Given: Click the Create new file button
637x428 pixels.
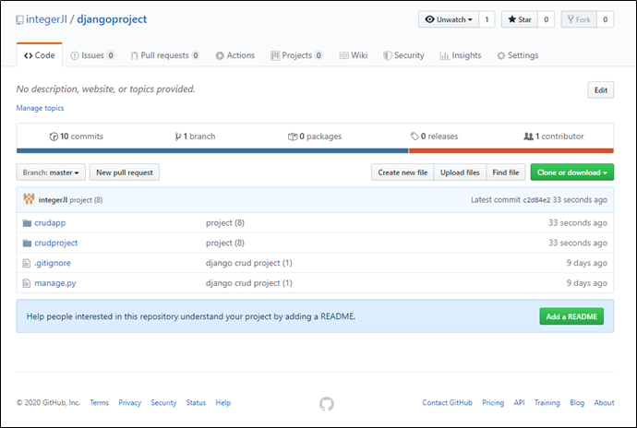Looking at the screenshot, I should click(x=403, y=172).
